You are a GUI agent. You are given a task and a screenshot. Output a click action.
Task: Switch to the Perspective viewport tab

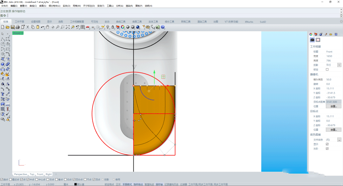click(x=20, y=174)
